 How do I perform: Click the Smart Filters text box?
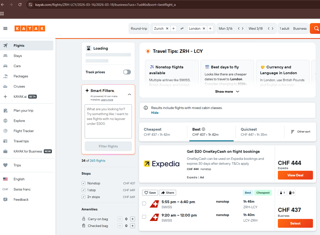[108, 121]
